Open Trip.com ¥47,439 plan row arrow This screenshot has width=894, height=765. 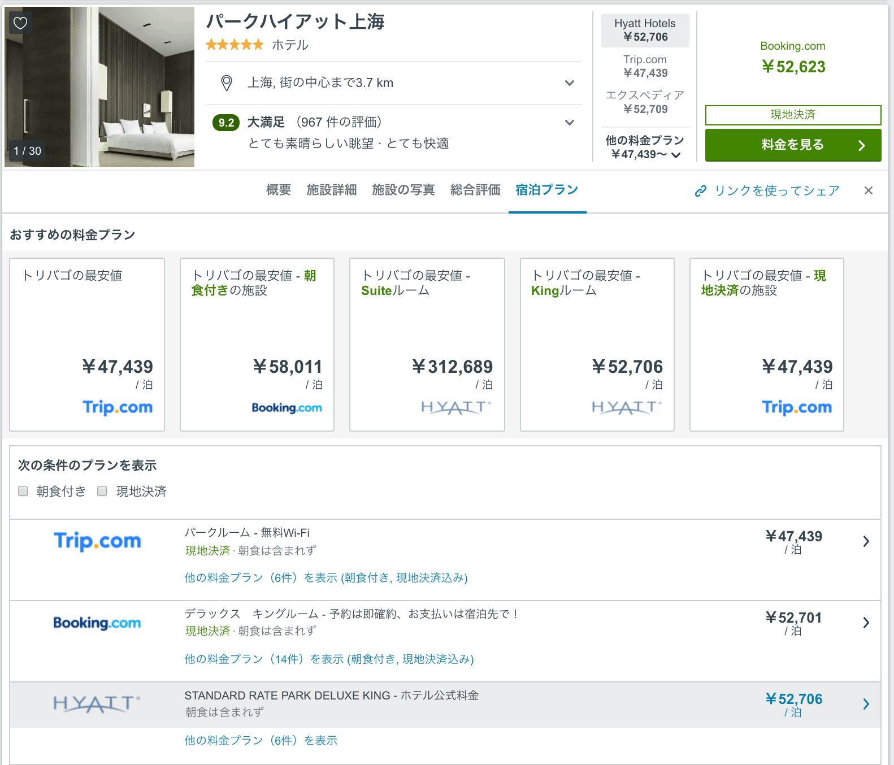(x=866, y=541)
